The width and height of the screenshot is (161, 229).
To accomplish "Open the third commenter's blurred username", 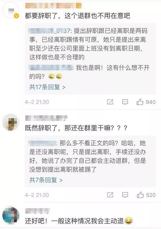I will (37, 211).
